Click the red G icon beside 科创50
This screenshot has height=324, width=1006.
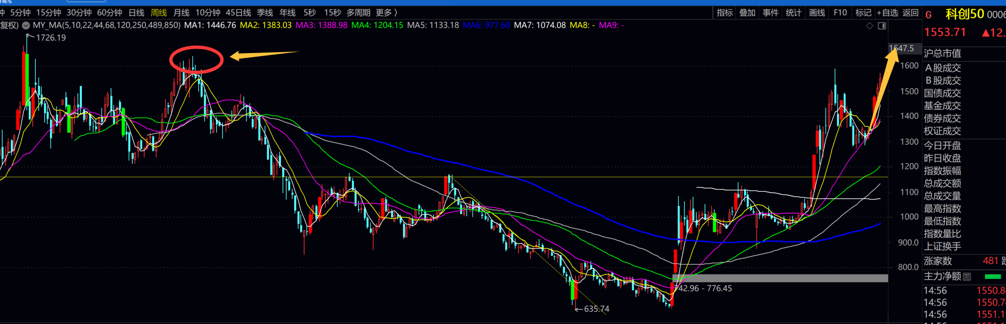pyautogui.click(x=929, y=15)
